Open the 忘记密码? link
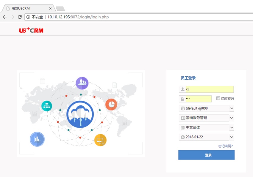Viewport: 253px width, 177px height. 225,146
